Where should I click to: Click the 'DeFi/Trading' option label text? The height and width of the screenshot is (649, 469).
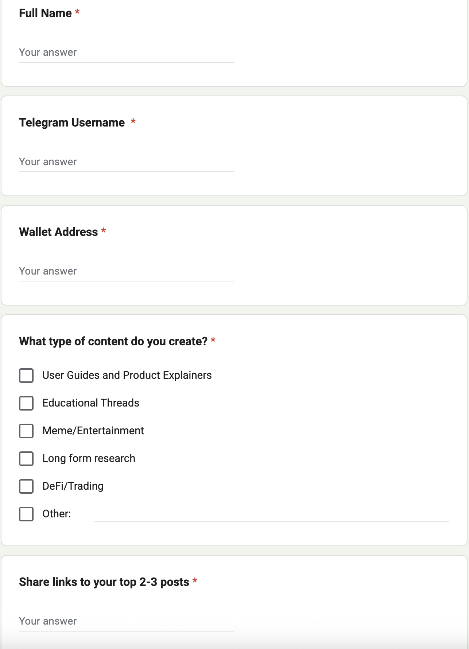pyautogui.click(x=73, y=486)
